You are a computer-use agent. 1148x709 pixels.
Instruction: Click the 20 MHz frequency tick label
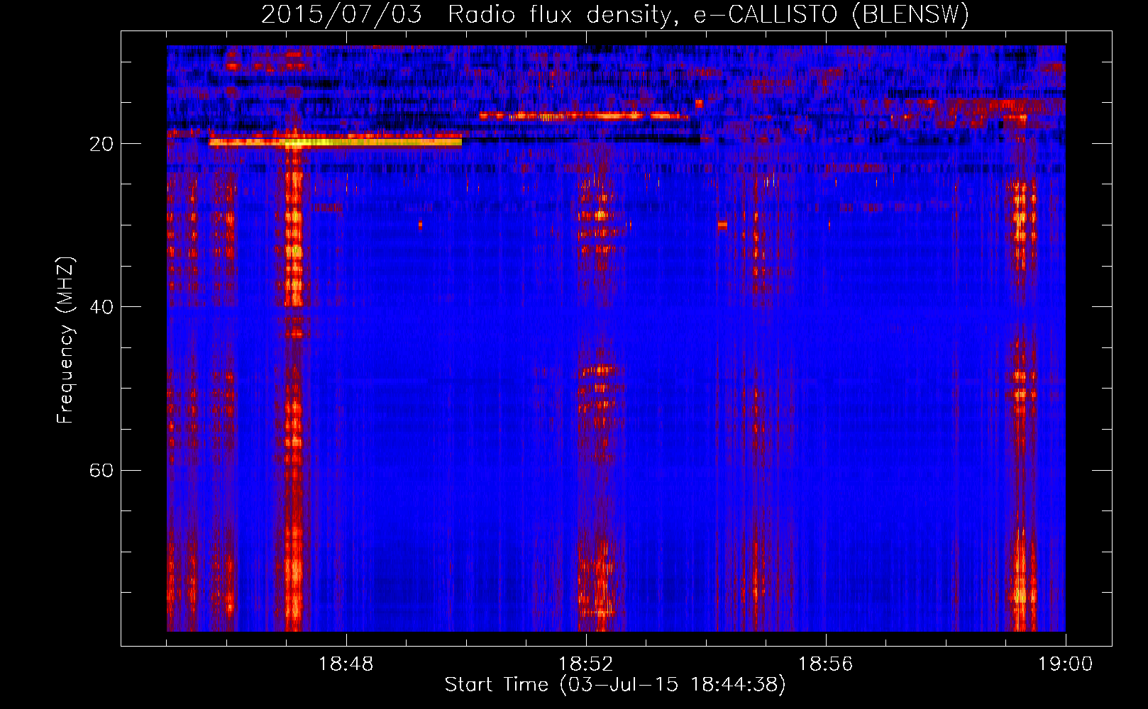tap(101, 144)
